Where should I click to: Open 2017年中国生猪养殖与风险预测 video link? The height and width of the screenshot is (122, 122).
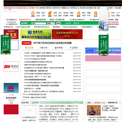[36, 95]
